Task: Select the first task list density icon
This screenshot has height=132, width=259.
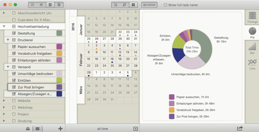Action: [x=33, y=5]
